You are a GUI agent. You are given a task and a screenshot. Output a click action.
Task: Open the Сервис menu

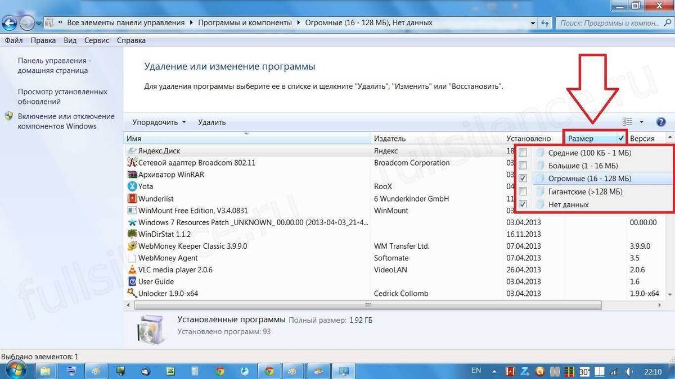point(97,40)
